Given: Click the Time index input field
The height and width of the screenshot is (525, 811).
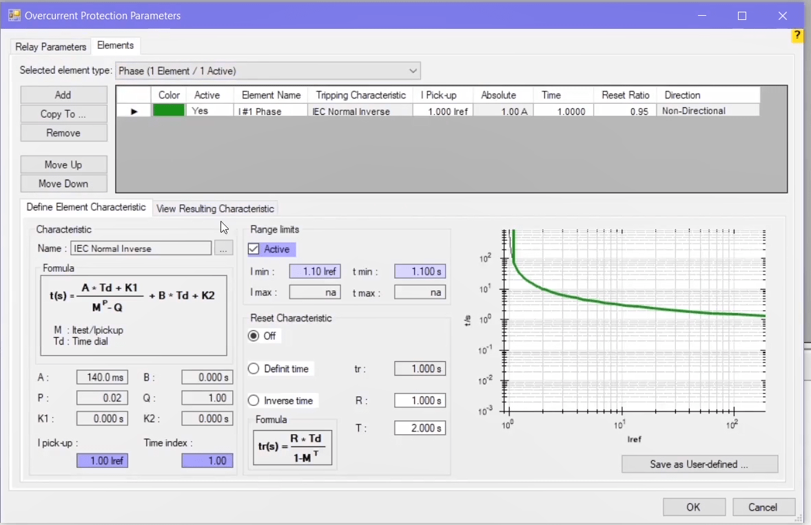Looking at the screenshot, I should pyautogui.click(x=207, y=461).
